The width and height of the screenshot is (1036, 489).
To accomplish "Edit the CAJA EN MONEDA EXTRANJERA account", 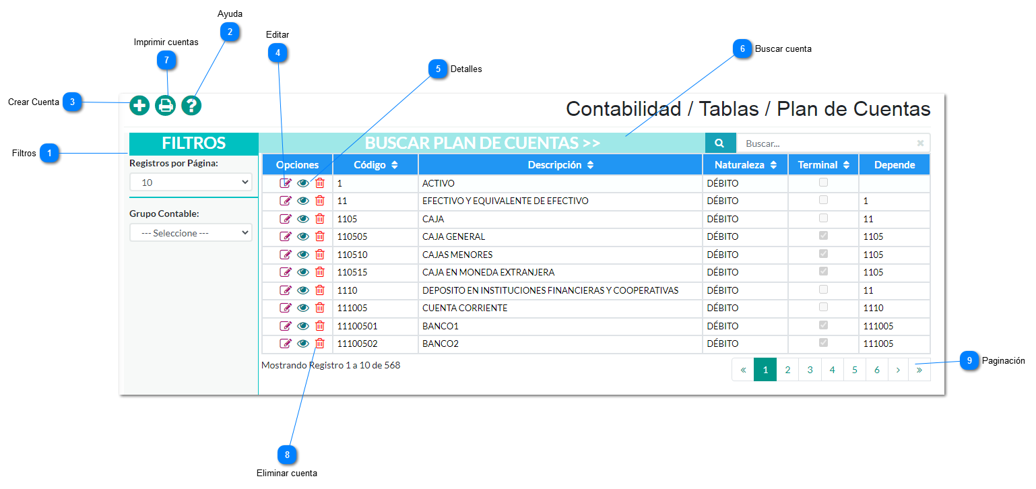I will [286, 272].
